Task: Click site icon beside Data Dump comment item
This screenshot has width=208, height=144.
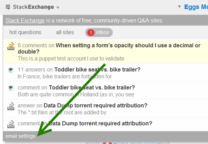Action: click(10, 124)
